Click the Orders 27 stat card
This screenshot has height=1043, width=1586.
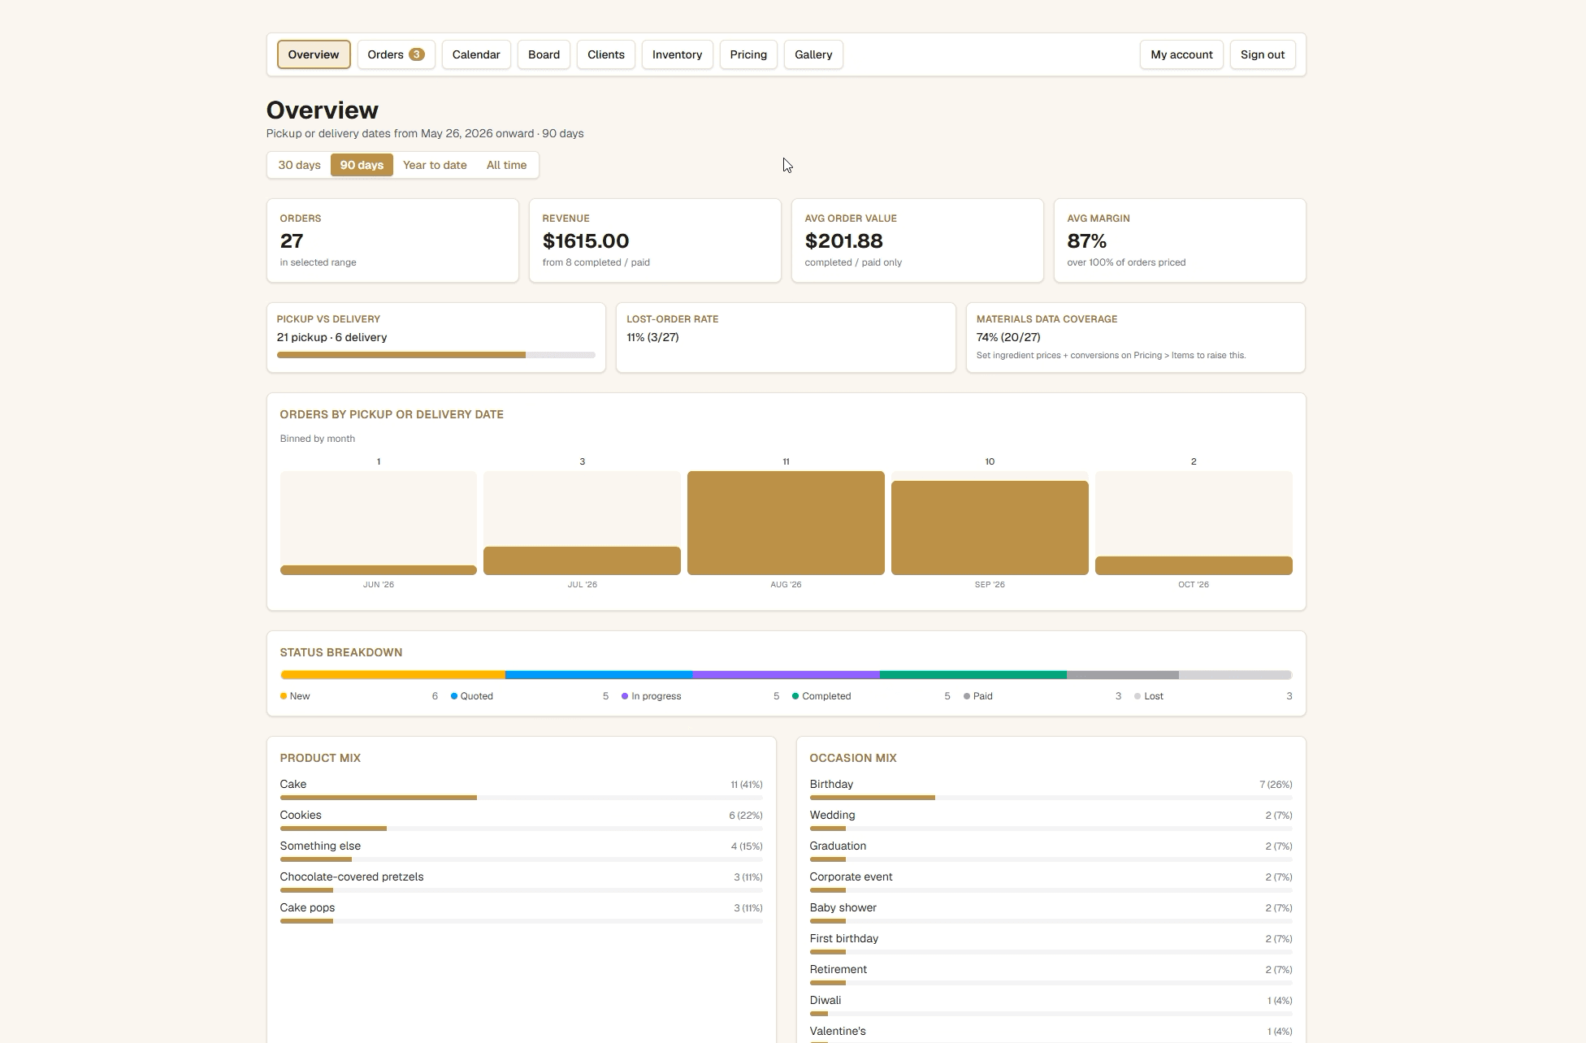[x=392, y=240]
